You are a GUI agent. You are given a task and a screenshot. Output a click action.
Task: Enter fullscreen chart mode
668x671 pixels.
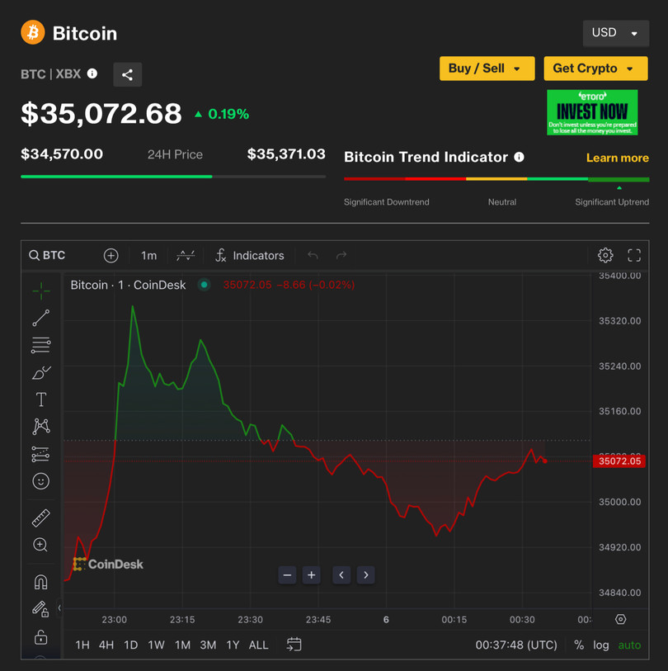[x=634, y=256]
